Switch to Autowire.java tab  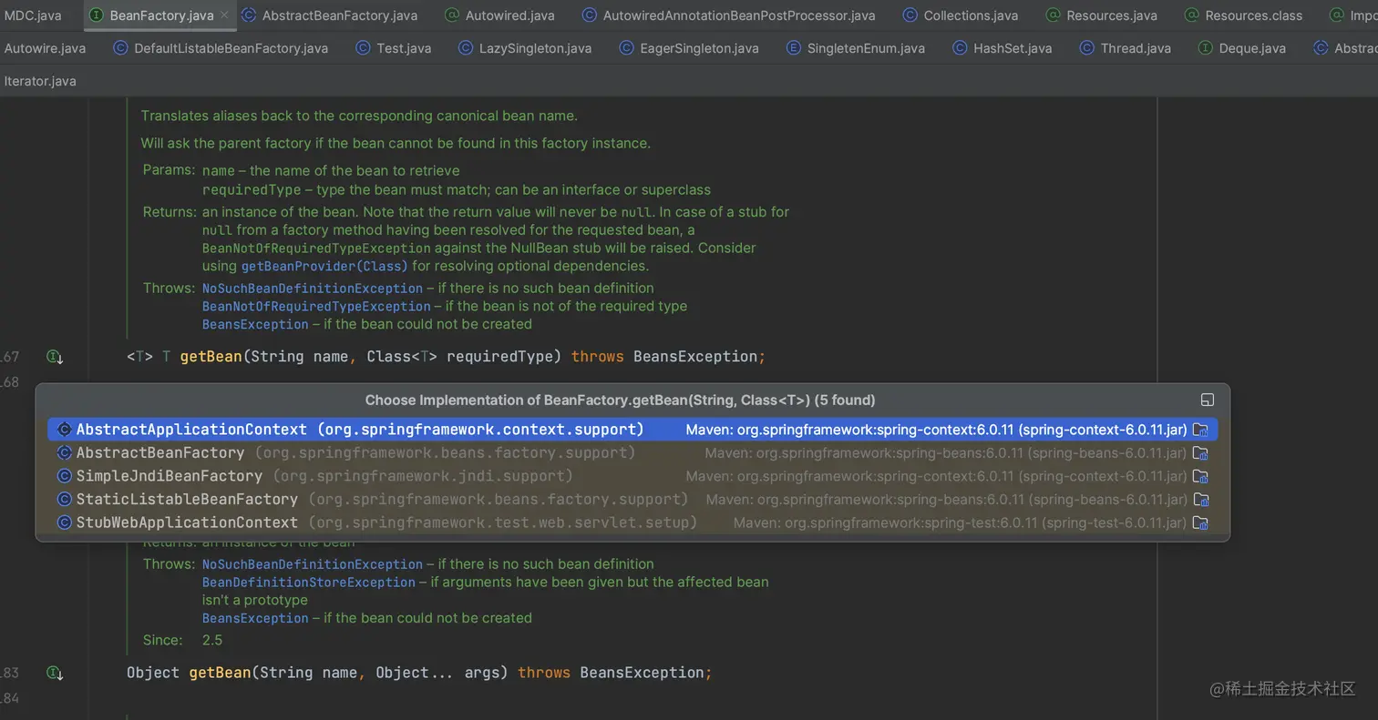[x=45, y=48]
